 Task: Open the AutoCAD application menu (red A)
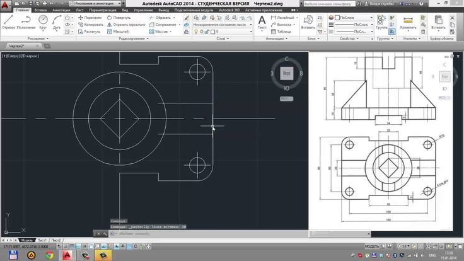(x=6, y=5)
